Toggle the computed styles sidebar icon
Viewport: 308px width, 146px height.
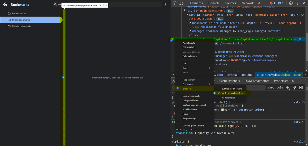click(x=301, y=87)
